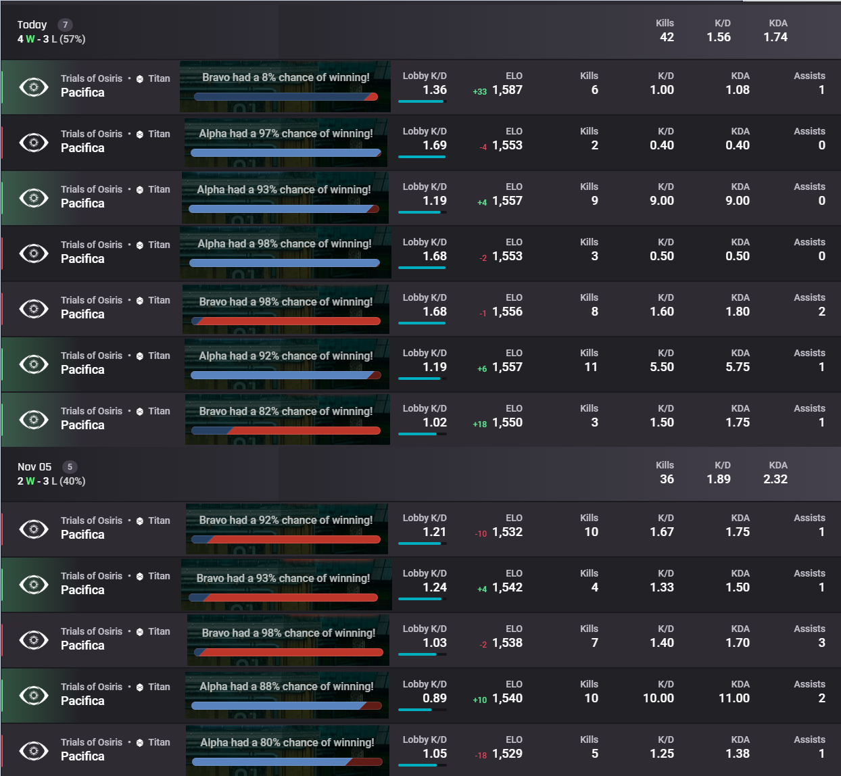Click the Trials eye icon in the Alpha 80% row
841x776 pixels.
[34, 750]
